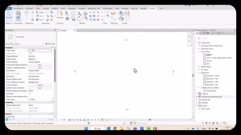Open the Architecture ribbon tab
The height and width of the screenshot is (135, 241).
click(x=18, y=8)
